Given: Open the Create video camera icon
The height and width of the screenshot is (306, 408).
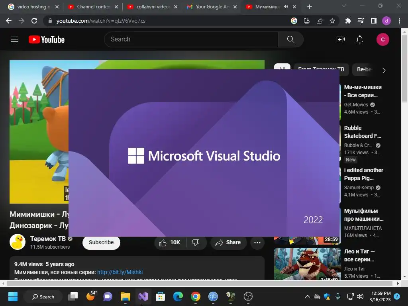Looking at the screenshot, I should pyautogui.click(x=340, y=39).
